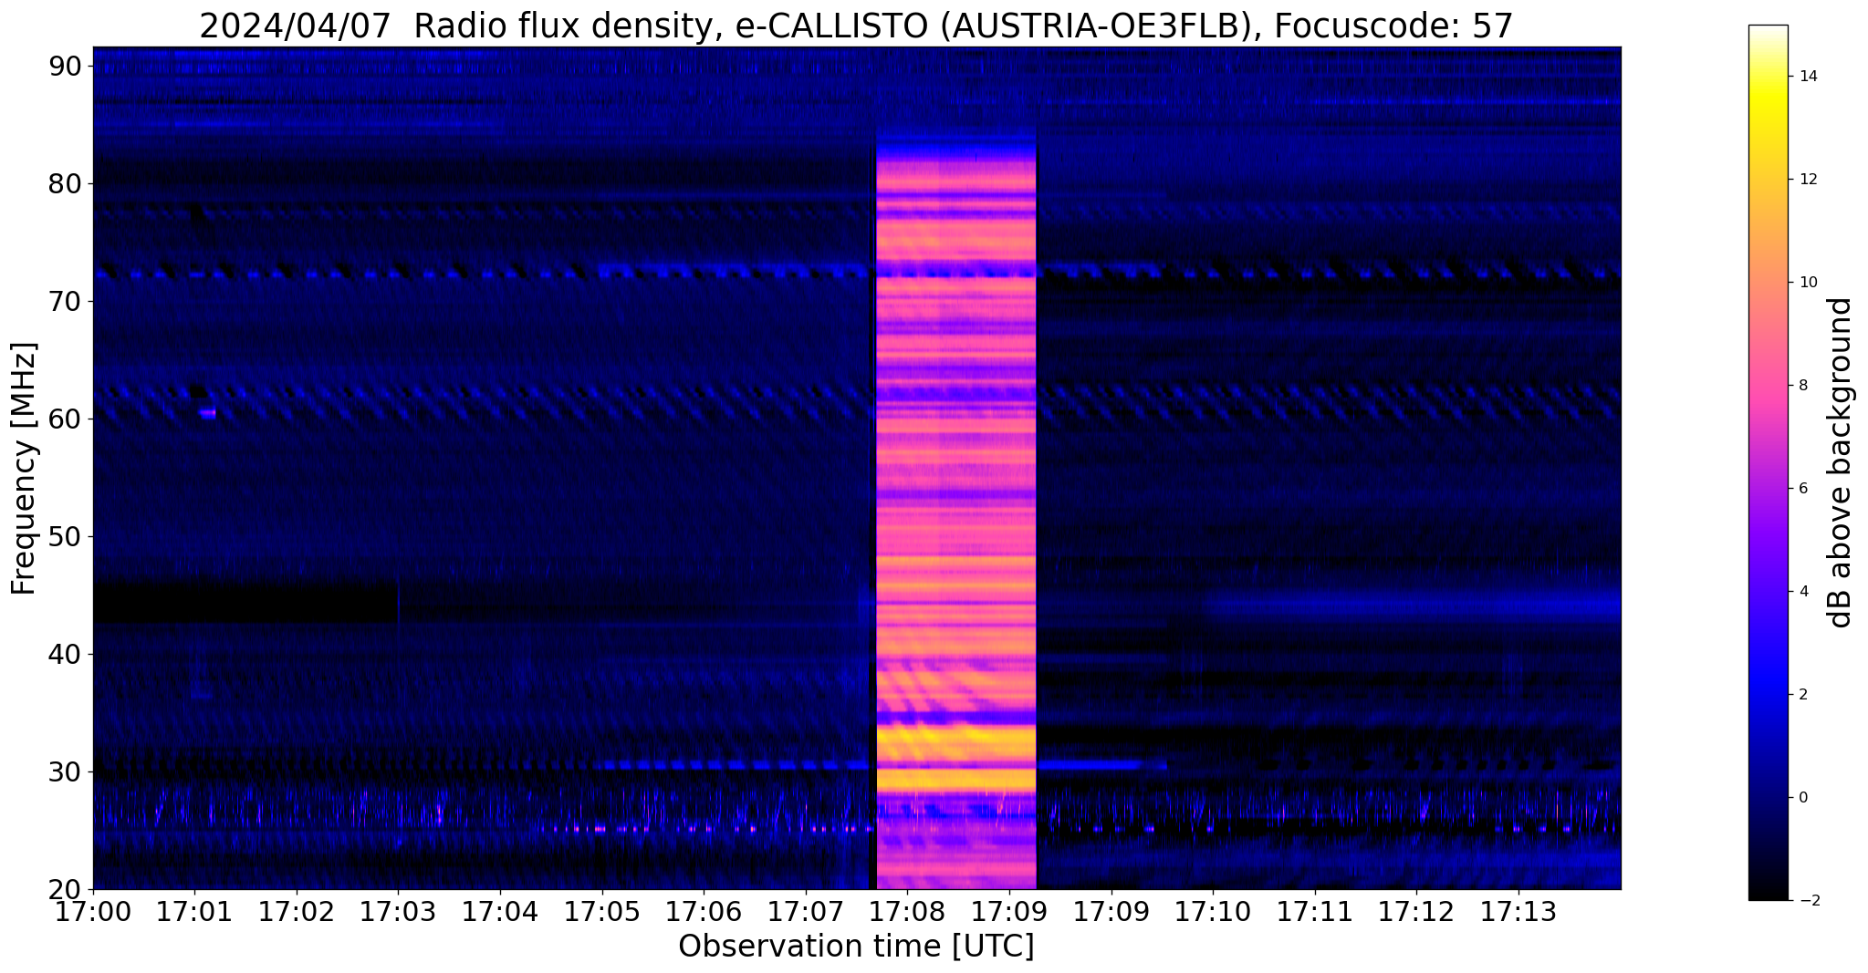Click the small pink spot near 60 MHz
The image size is (1868, 973).
(x=208, y=413)
